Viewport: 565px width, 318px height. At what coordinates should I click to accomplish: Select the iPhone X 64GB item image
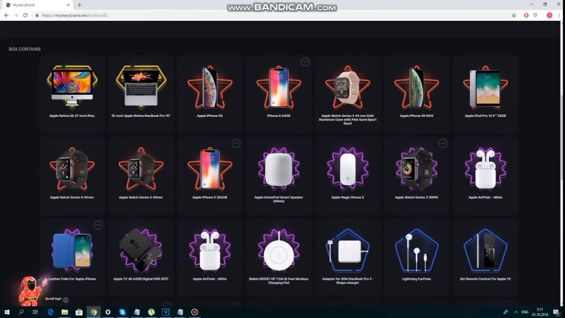coord(279,87)
